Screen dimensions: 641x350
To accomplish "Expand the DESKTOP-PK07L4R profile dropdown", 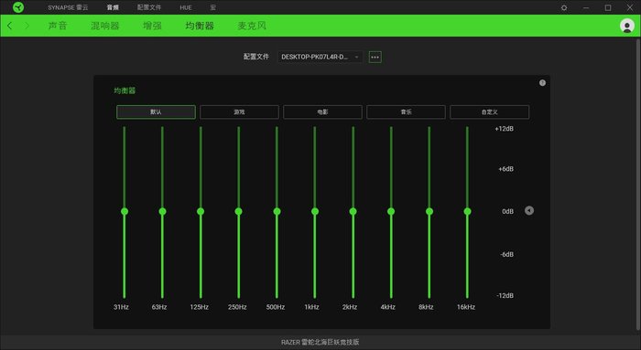I will [x=320, y=57].
